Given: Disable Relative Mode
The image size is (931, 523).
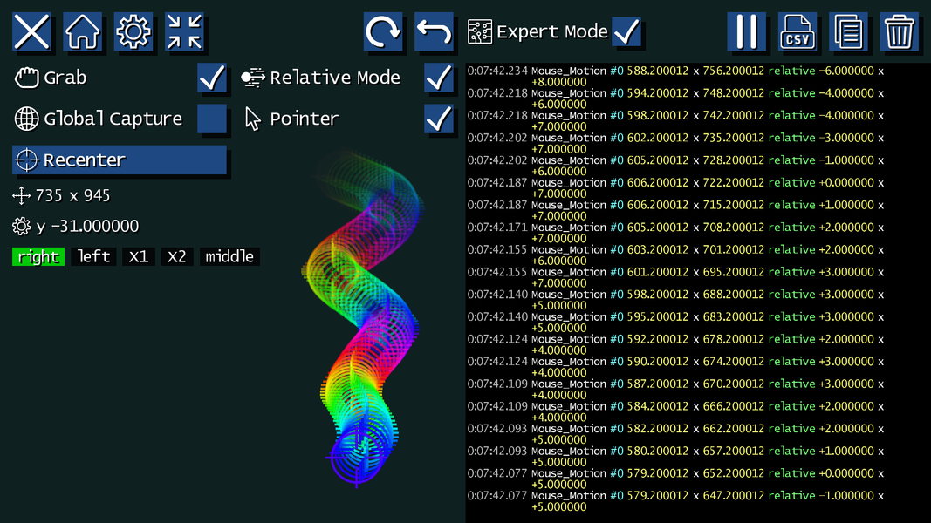Looking at the screenshot, I should pos(439,78).
